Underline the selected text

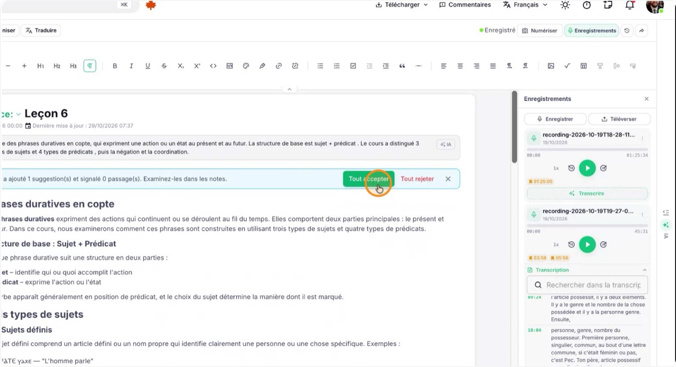(x=148, y=66)
